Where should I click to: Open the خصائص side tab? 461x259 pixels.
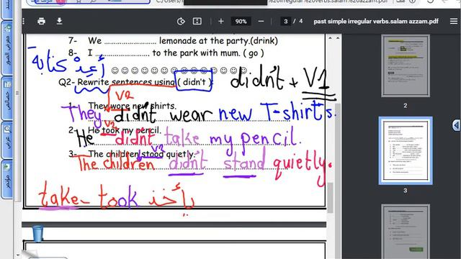7,98
